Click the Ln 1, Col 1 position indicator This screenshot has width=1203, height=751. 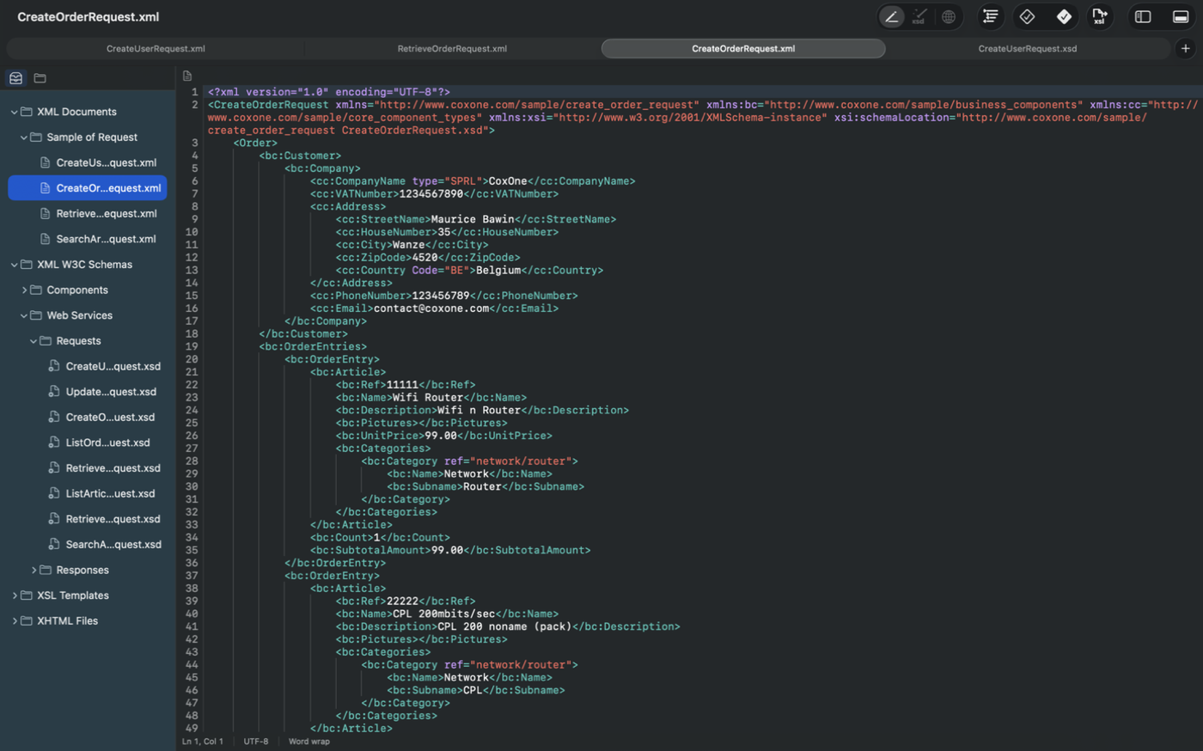pyautogui.click(x=204, y=741)
